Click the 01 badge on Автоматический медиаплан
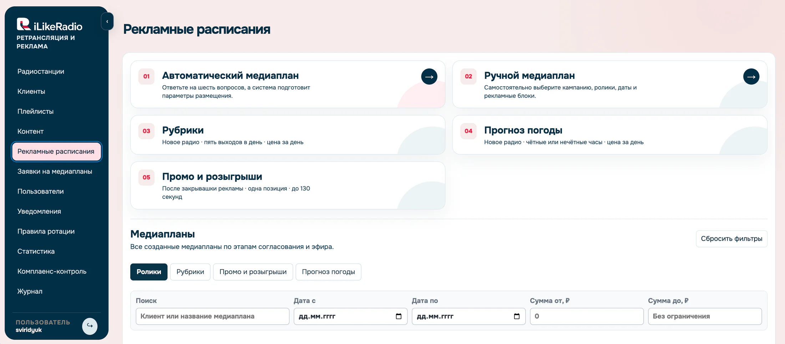Image resolution: width=785 pixels, height=344 pixels. (146, 76)
